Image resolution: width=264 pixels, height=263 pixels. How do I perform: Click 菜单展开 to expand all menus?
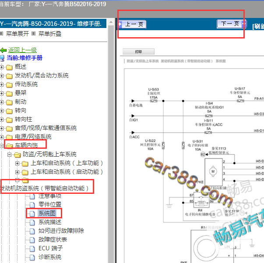(x=18, y=34)
